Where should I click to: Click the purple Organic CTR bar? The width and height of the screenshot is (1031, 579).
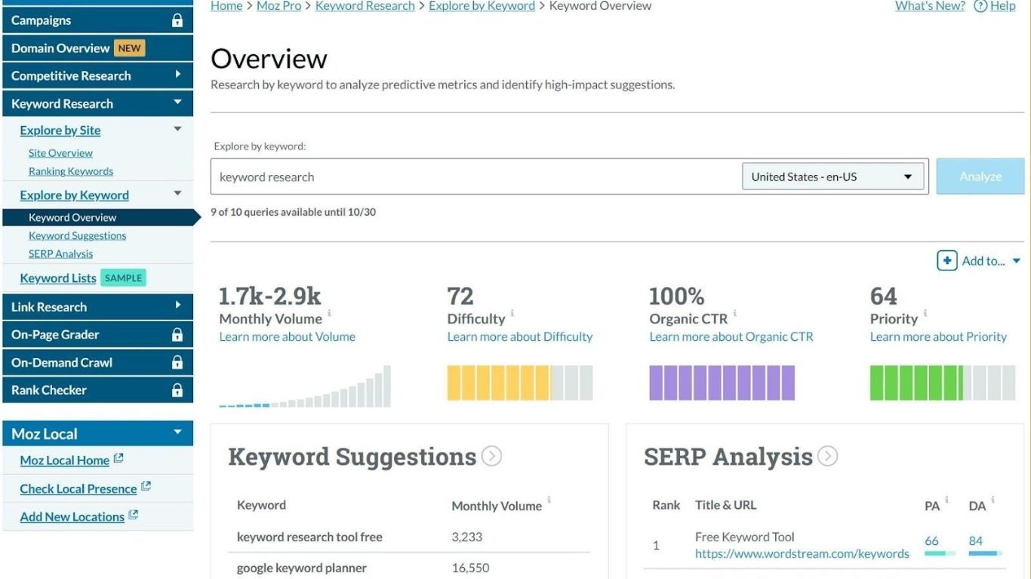coord(722,383)
